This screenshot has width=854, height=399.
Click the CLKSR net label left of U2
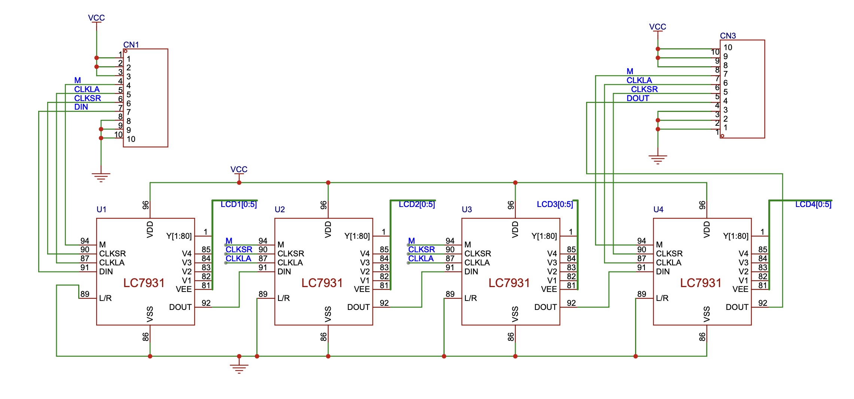(x=239, y=250)
